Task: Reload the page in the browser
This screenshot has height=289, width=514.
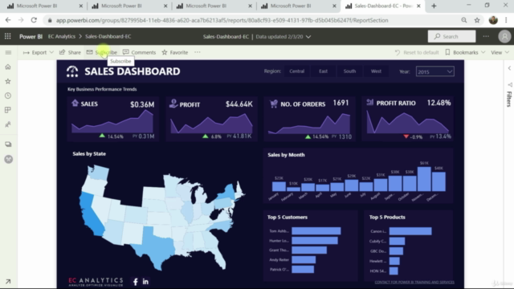Action: tap(34, 20)
